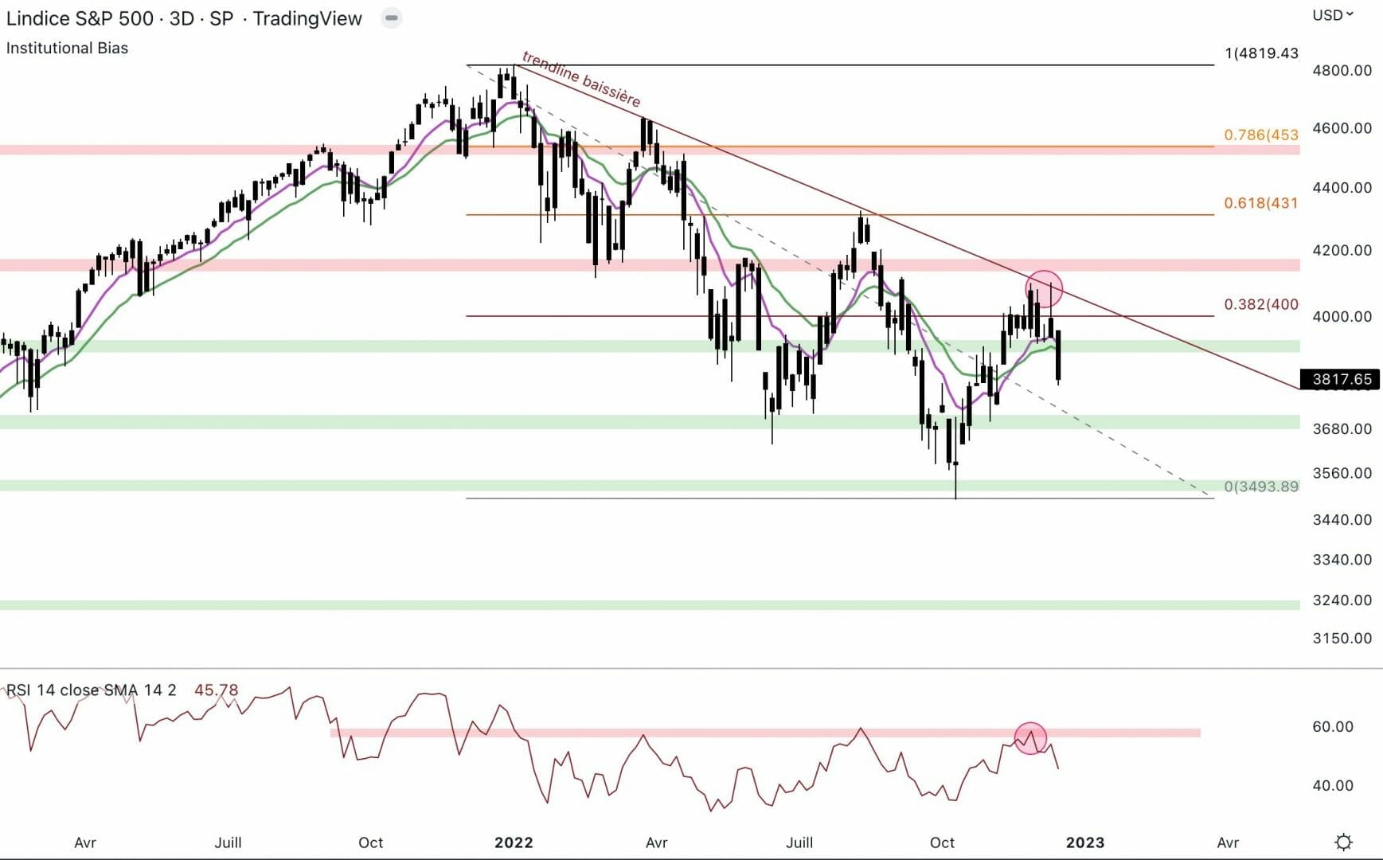The image size is (1383, 860).
Task: Click the Institutional Bias indicator label
Action: tap(67, 48)
